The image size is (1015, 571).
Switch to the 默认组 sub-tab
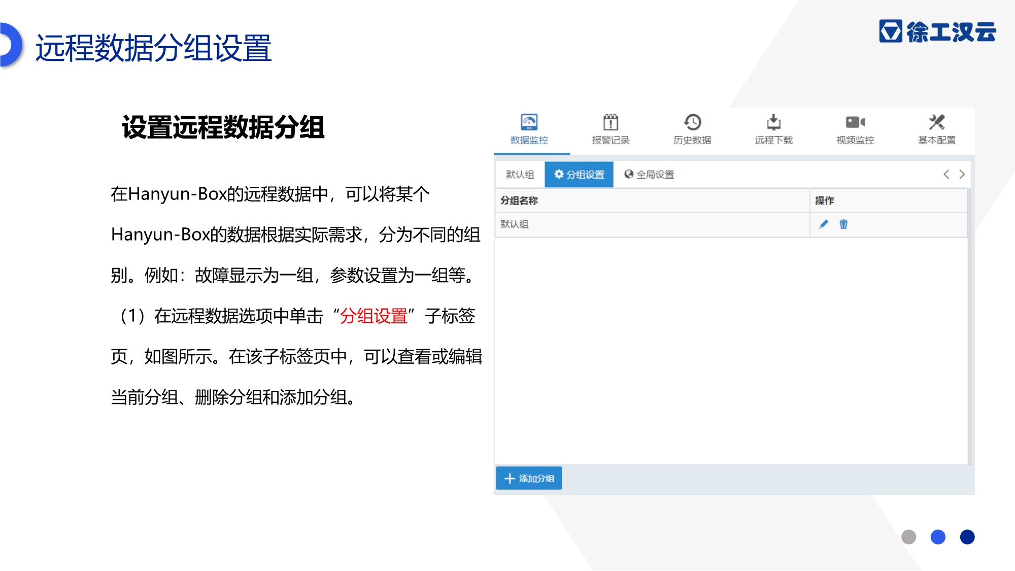click(520, 175)
